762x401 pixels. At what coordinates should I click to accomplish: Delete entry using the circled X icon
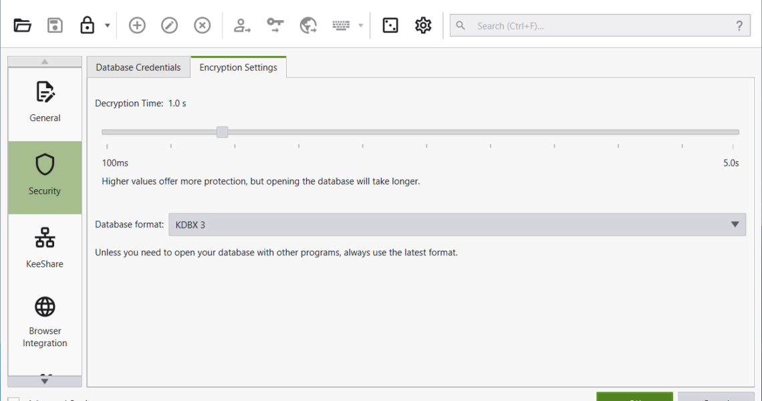click(x=203, y=25)
